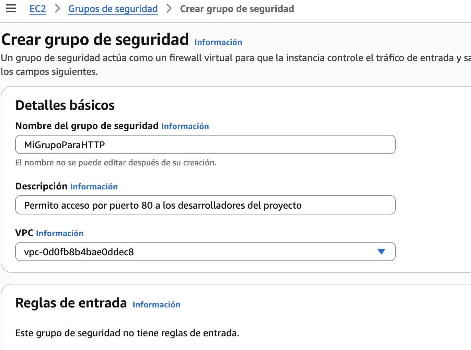
Task: Click the chevron after Grupos de seguridad
Action: click(x=169, y=9)
